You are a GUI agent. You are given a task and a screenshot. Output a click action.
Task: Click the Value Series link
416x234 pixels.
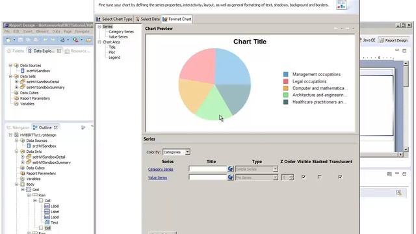coord(157,177)
